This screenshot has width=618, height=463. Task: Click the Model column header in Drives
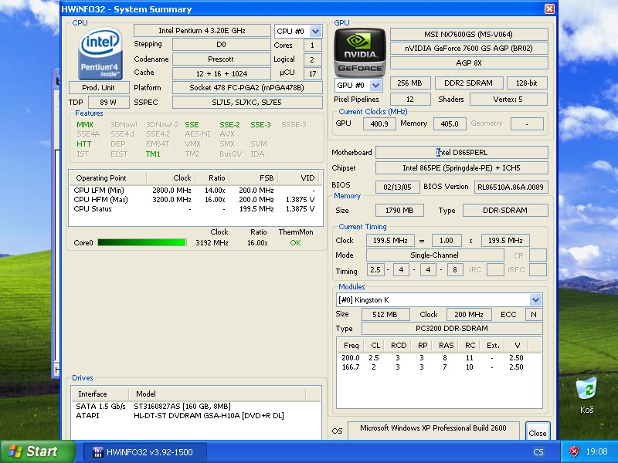tap(217, 394)
